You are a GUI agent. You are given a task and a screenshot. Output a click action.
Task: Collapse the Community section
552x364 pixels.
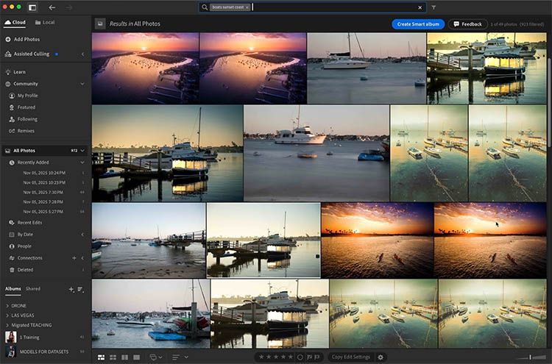tap(82, 84)
